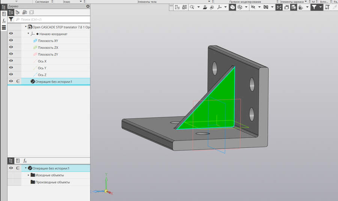Hide the Ось Z axis with eye icon
338x201 pixels.
pos(11,74)
